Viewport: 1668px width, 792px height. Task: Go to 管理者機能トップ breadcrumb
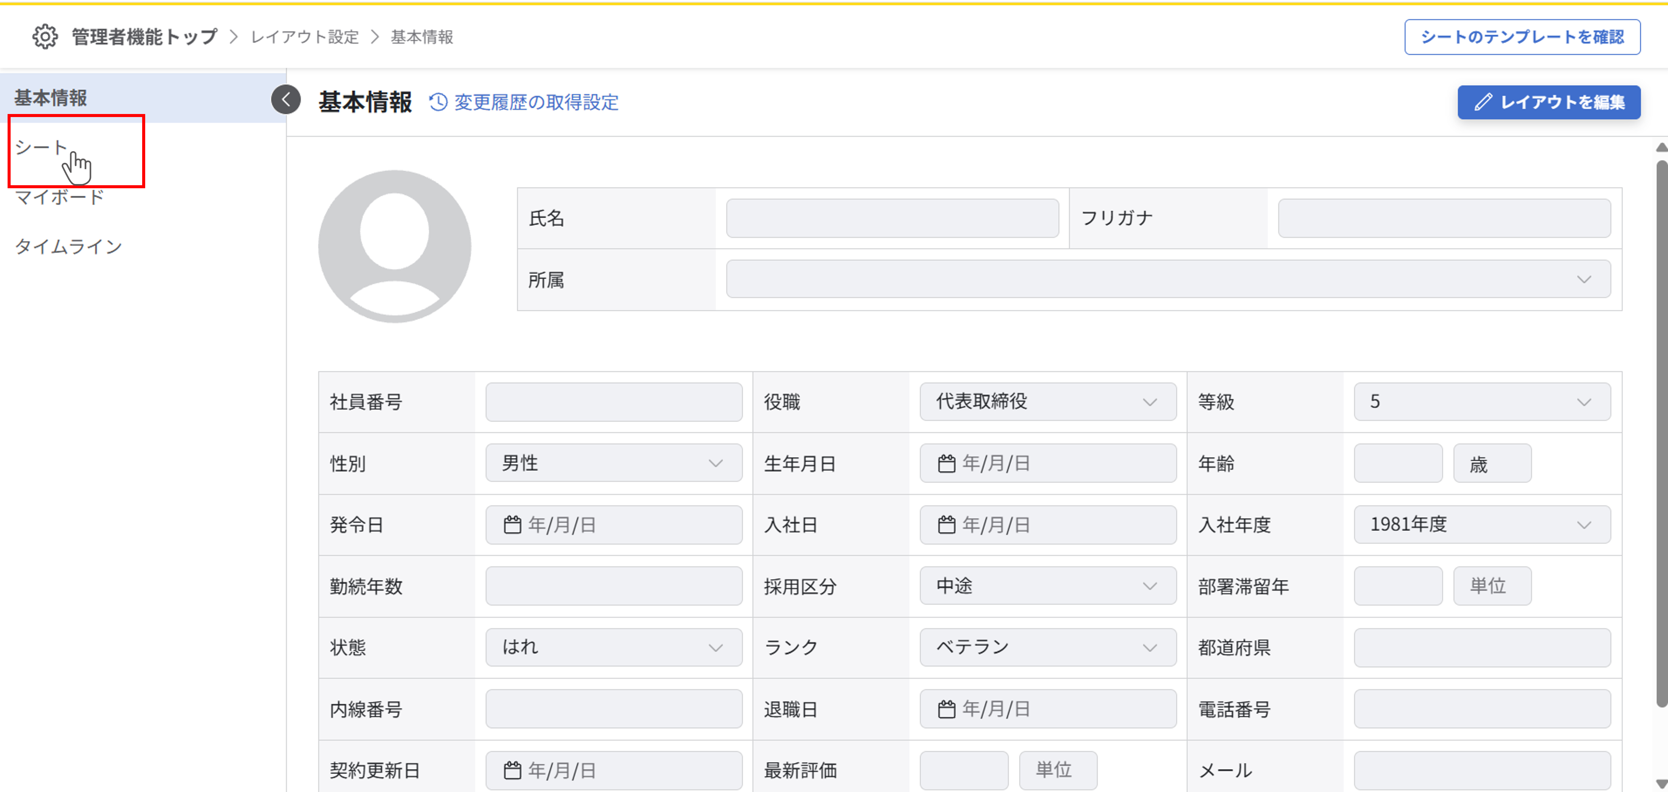click(x=144, y=37)
